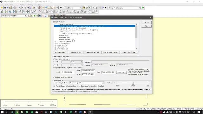Click the Remove Source button
This screenshot has width=203, height=114.
coord(76,52)
